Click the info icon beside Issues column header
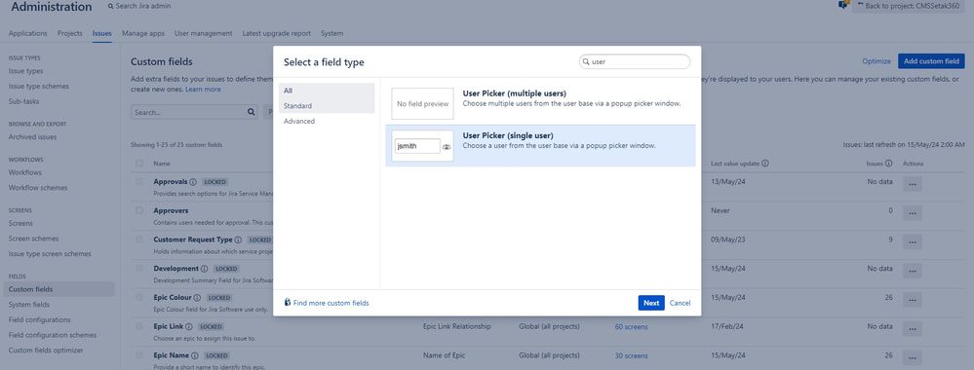The height and width of the screenshot is (370, 974). point(889,164)
